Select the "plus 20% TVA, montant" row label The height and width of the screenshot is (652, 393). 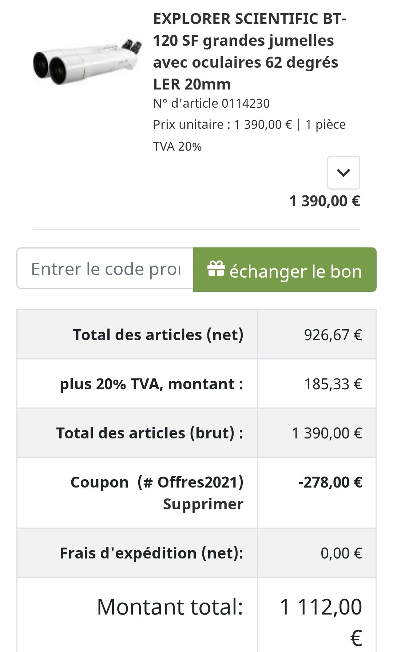(x=151, y=384)
